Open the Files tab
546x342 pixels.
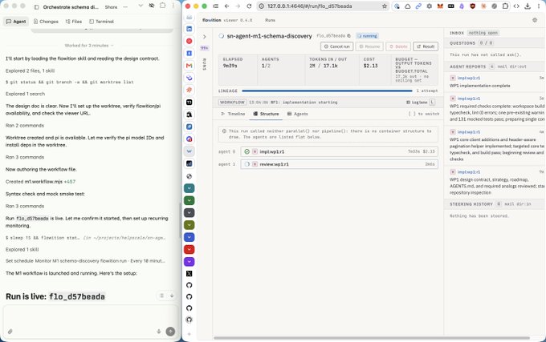[74, 22]
